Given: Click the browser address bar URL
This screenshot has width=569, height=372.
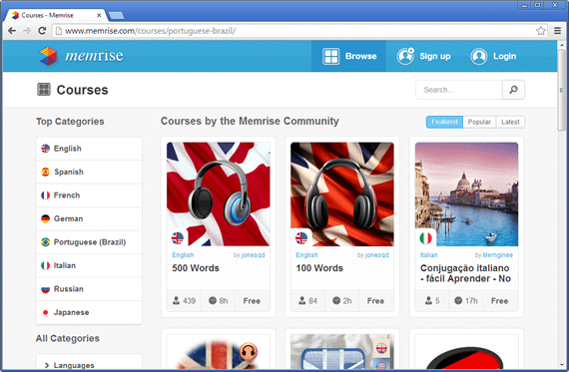Looking at the screenshot, I should pyautogui.click(x=150, y=31).
